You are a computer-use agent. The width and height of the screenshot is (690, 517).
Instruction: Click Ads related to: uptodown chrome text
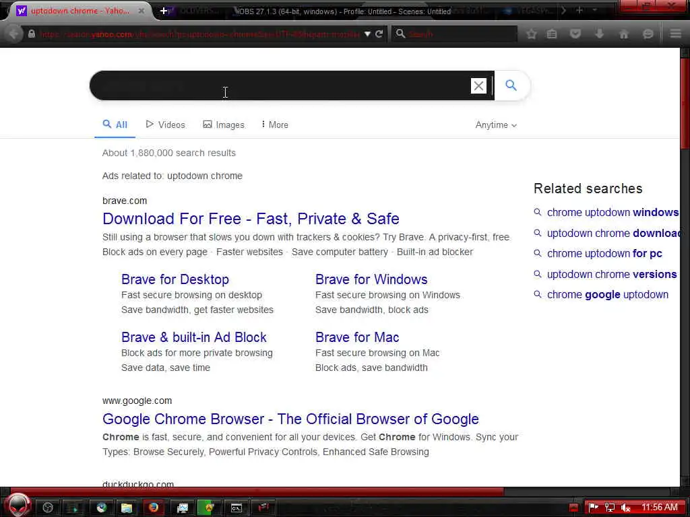point(172,176)
